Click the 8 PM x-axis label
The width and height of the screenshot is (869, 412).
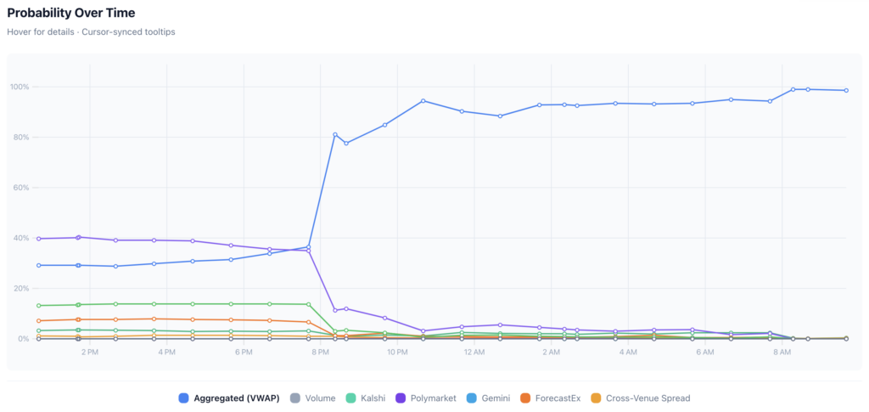[320, 352]
